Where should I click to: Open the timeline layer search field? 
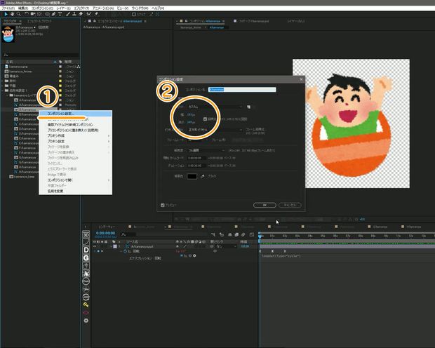point(128,235)
